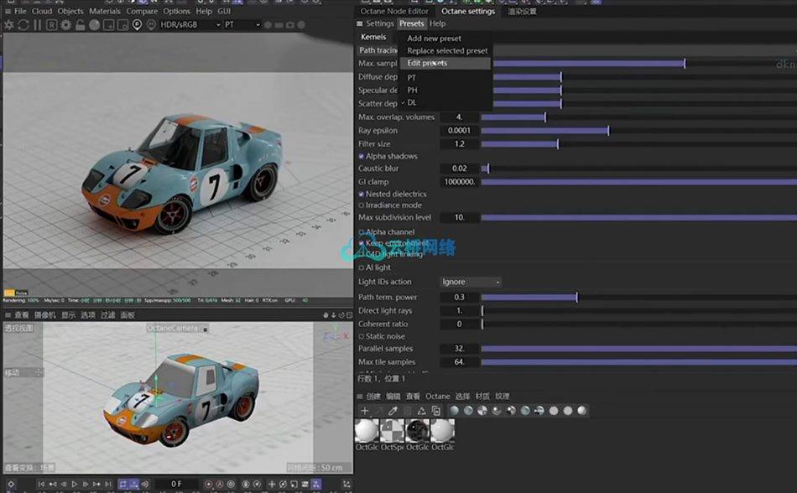Image resolution: width=797 pixels, height=493 pixels.
Task: Select the PT preset in Presets menu
Action: point(412,78)
